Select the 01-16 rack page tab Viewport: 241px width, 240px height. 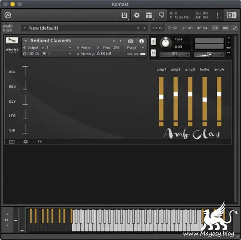click(157, 28)
